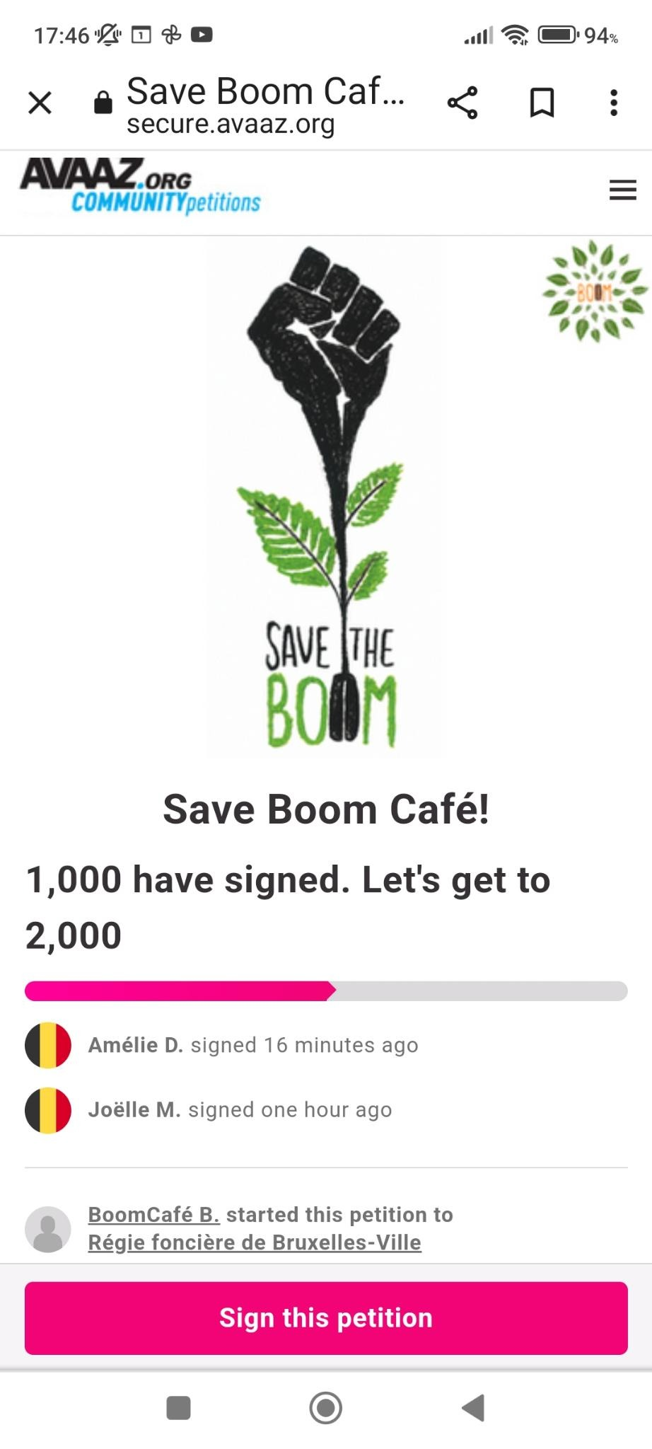
Task: Open the three-dot browser overflow menu
Action: point(613,103)
